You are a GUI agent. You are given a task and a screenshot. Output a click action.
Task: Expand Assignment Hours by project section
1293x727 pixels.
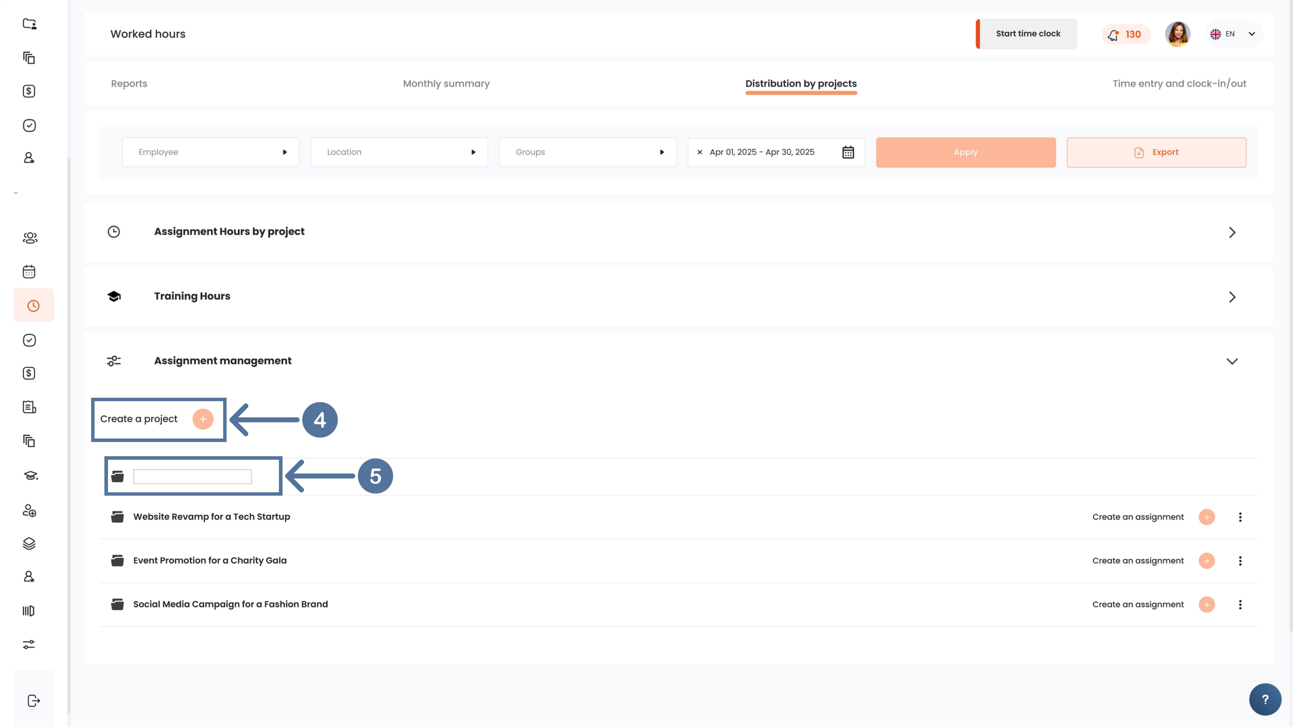tap(1232, 232)
